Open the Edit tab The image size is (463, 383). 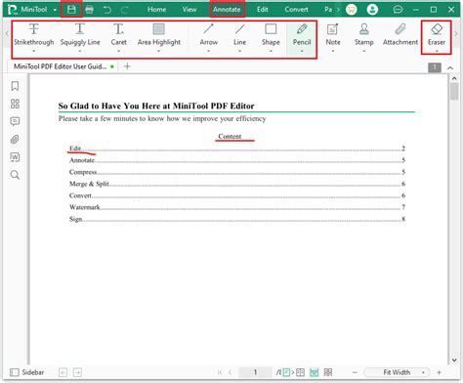(x=263, y=10)
